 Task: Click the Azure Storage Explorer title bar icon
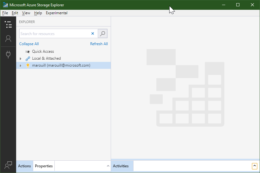click(x=5, y=5)
